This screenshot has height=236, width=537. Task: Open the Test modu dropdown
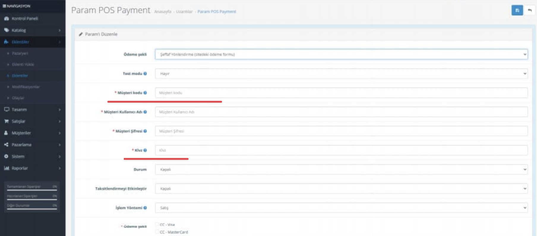(341, 74)
